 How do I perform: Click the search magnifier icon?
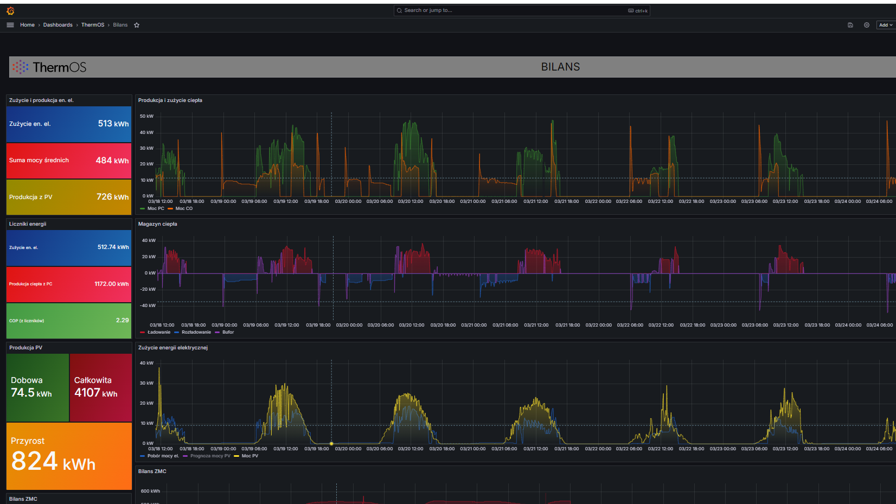(x=400, y=10)
